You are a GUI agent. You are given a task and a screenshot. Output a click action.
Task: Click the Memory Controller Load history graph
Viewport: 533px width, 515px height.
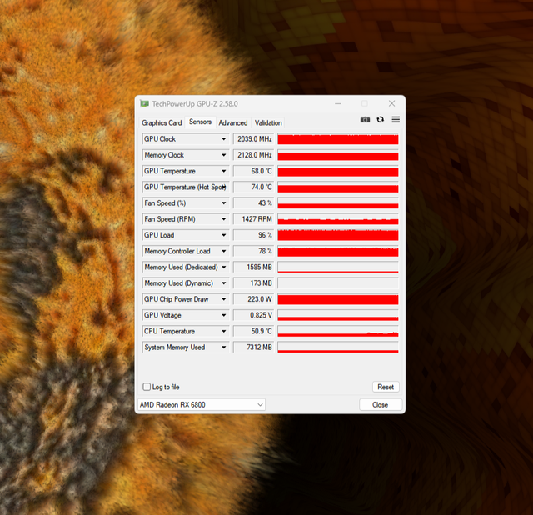tap(338, 251)
